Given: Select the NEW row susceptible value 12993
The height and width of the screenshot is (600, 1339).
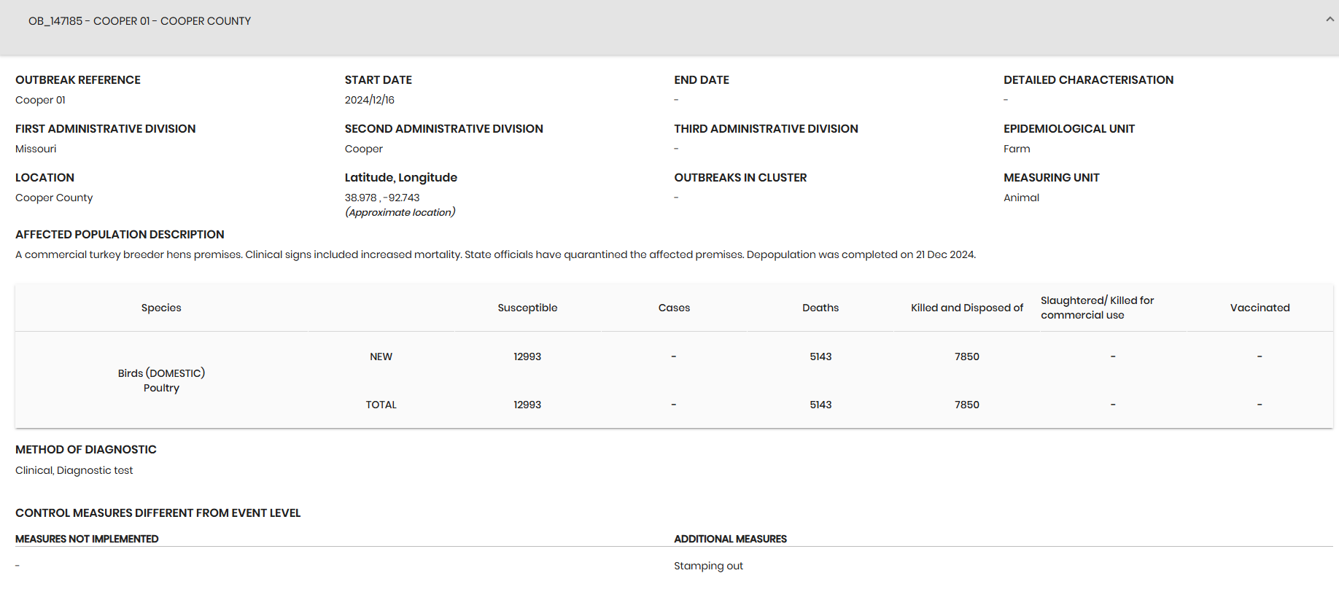Looking at the screenshot, I should (527, 357).
